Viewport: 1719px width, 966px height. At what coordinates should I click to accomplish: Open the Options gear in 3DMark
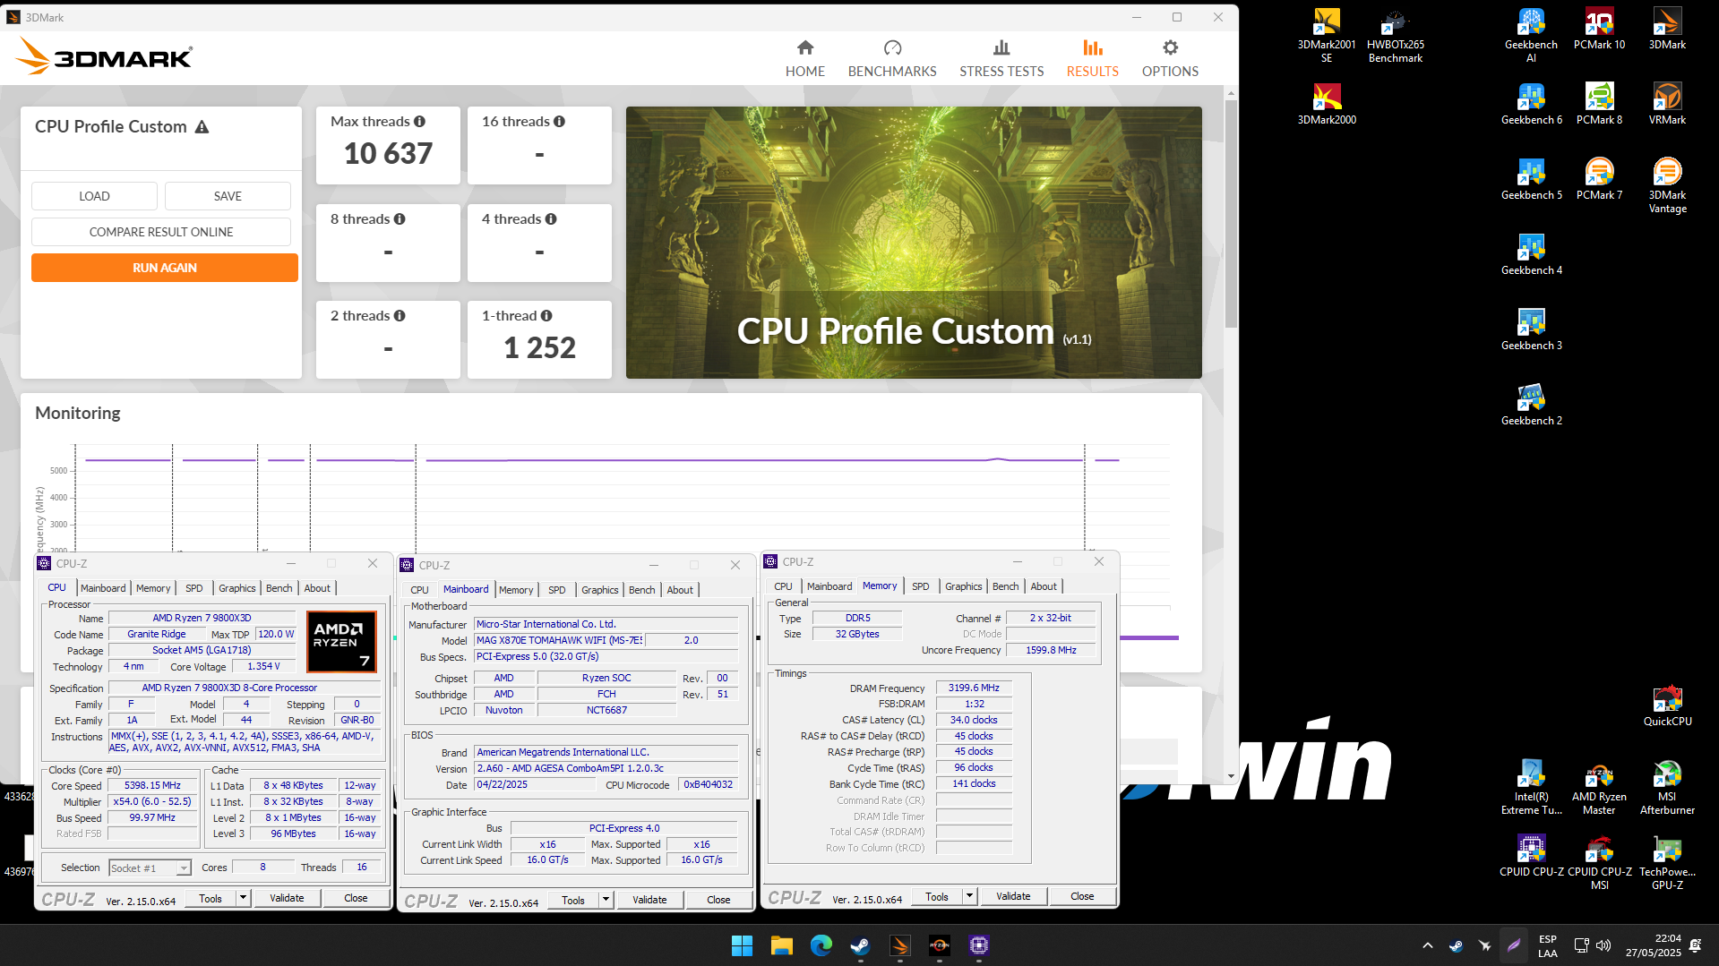[1170, 48]
